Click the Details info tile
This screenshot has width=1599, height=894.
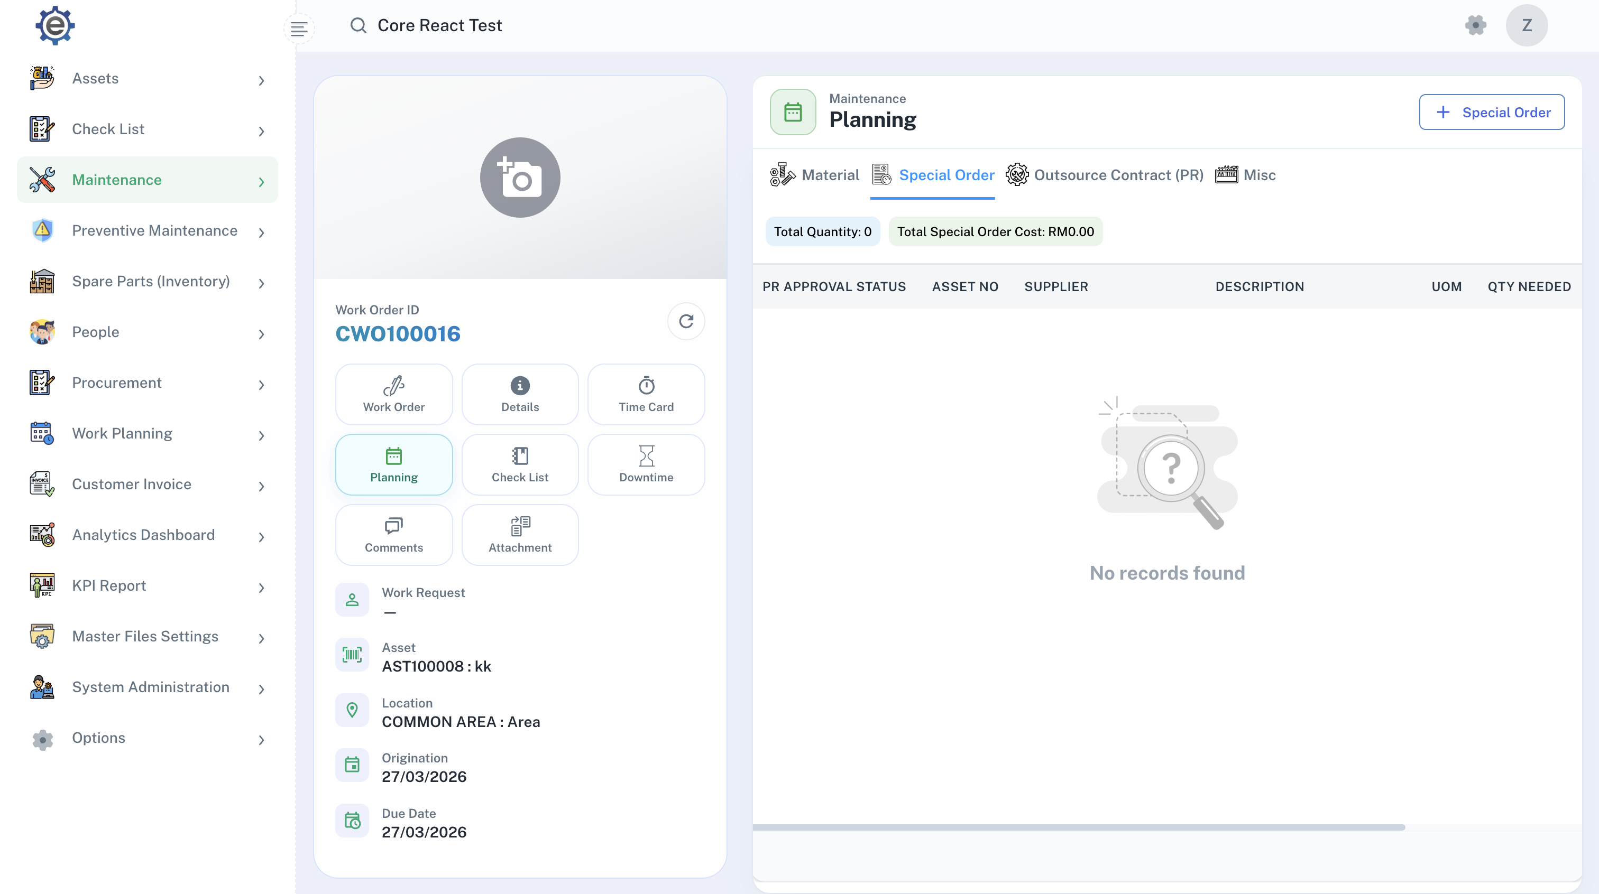point(520,395)
